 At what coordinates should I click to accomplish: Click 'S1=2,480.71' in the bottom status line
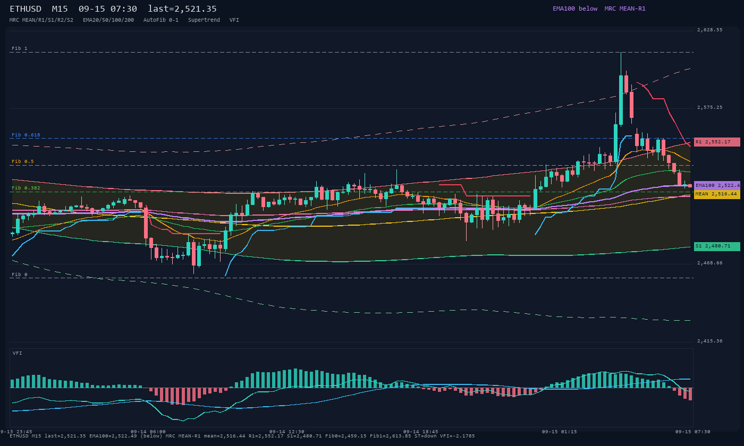pos(305,436)
